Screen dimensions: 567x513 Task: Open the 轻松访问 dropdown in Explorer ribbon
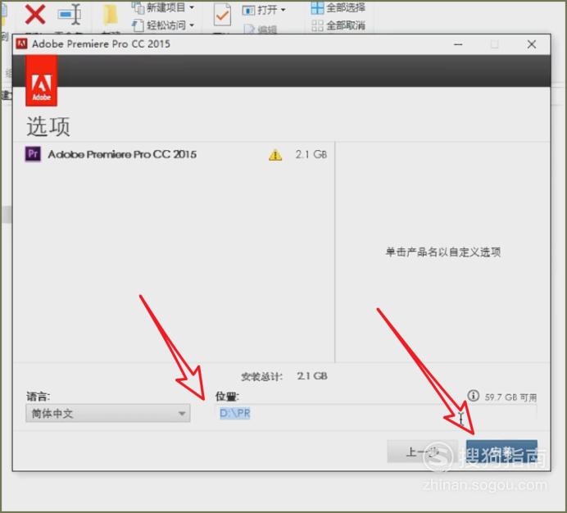(163, 25)
